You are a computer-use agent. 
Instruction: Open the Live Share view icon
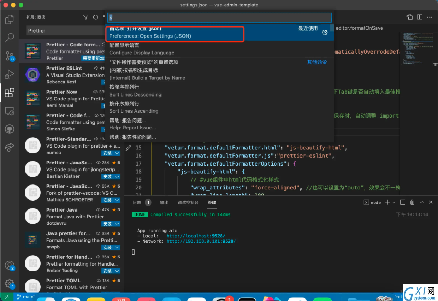point(9,147)
